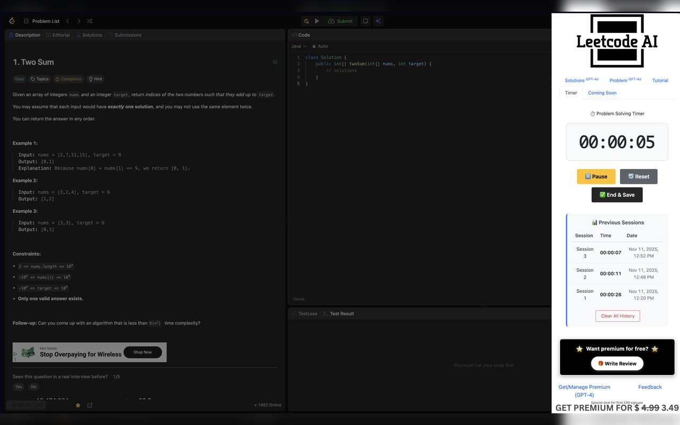Open Solutions GPT-4o link in Leetcode AI
Viewport: 680px width, 425px height.
pos(581,80)
